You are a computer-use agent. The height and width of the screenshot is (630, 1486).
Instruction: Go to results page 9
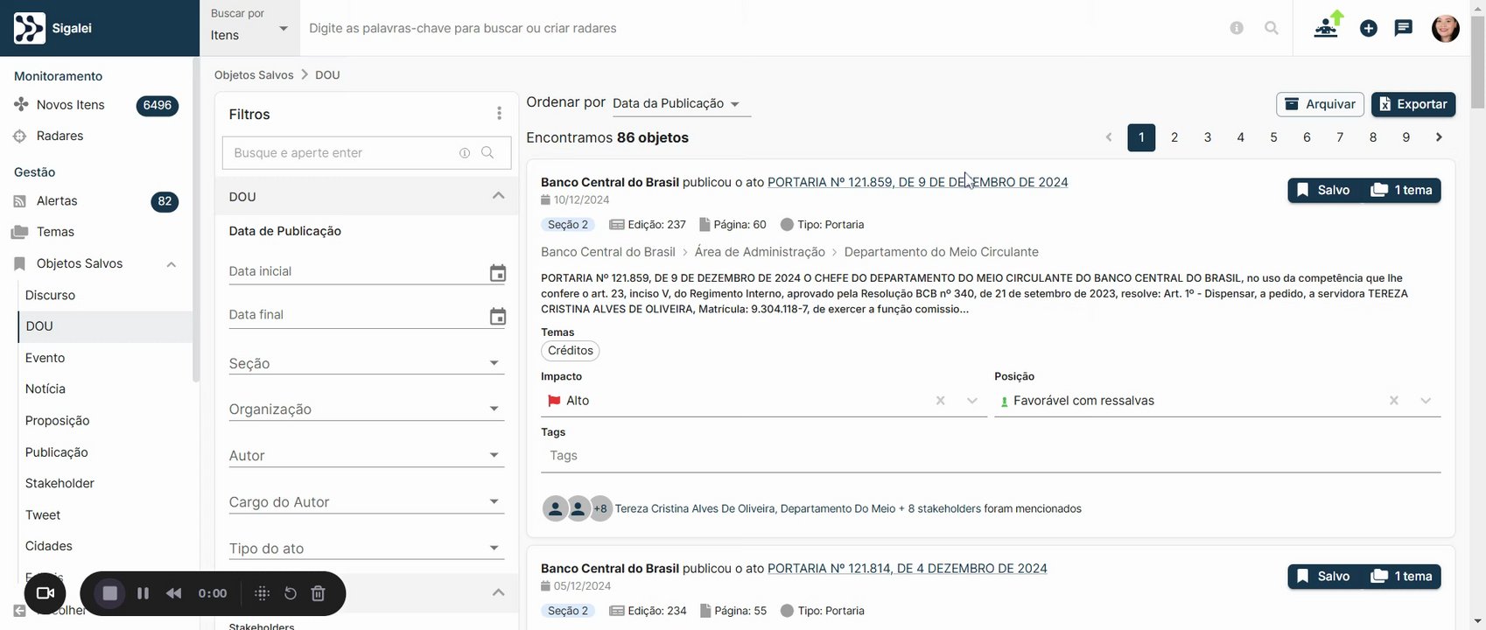(1405, 137)
